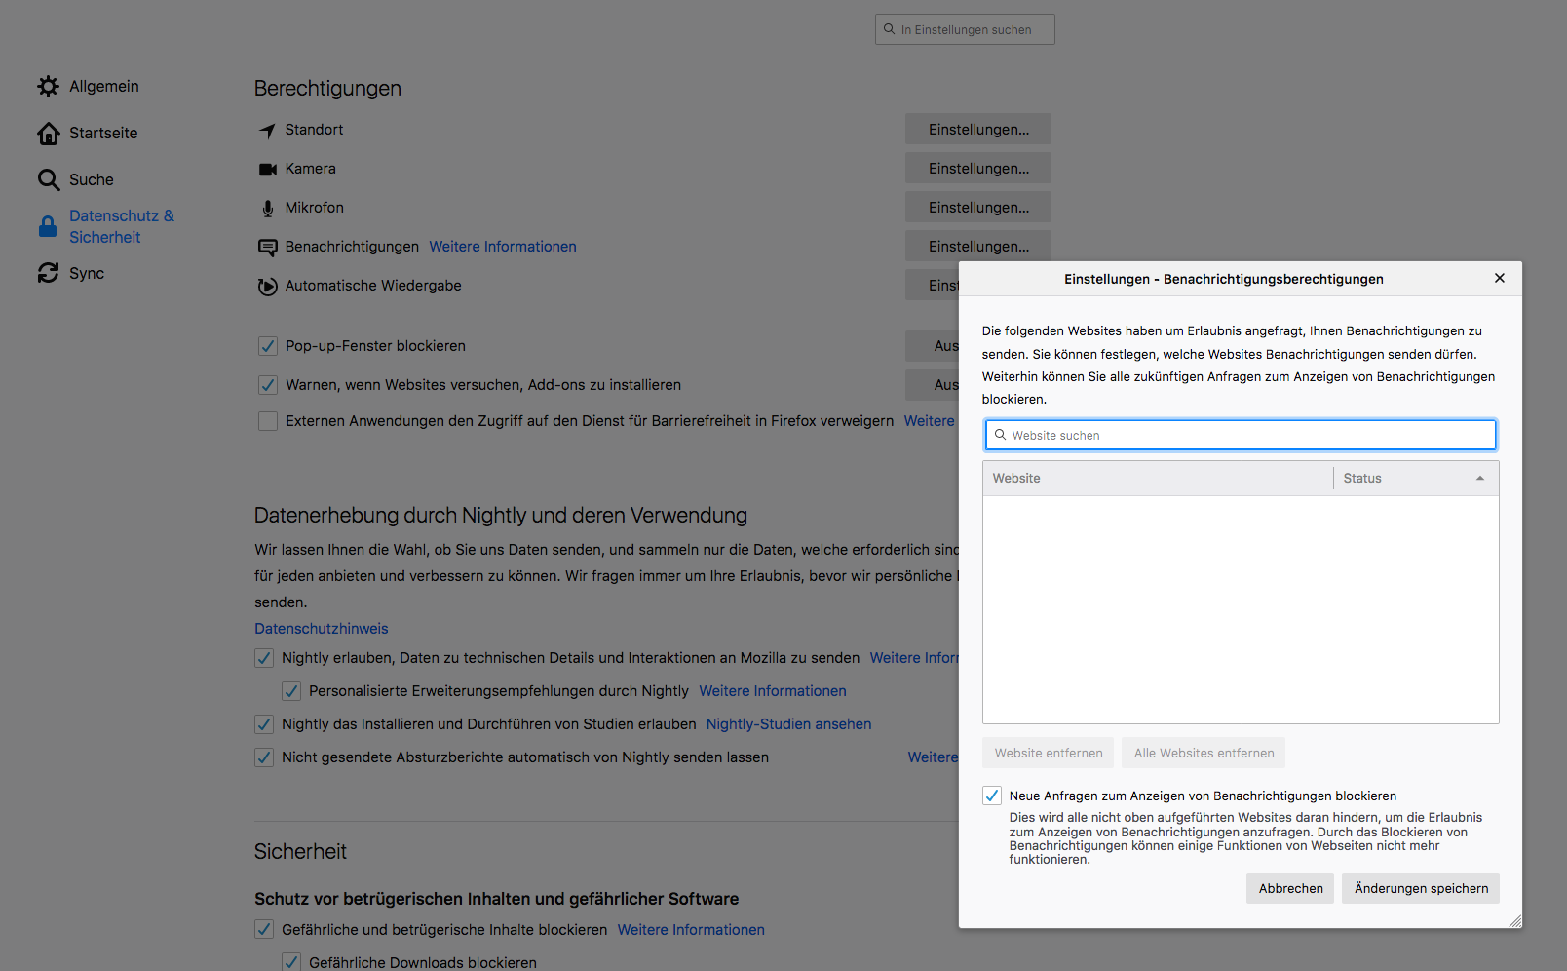Click the Sync arrows icon
Image resolution: width=1567 pixels, height=971 pixels.
tap(48, 273)
